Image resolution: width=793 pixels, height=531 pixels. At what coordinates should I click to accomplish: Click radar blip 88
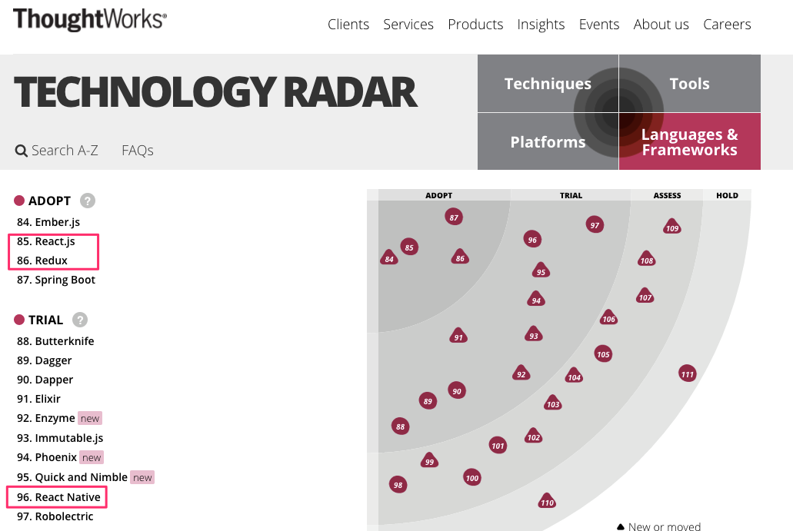(401, 426)
